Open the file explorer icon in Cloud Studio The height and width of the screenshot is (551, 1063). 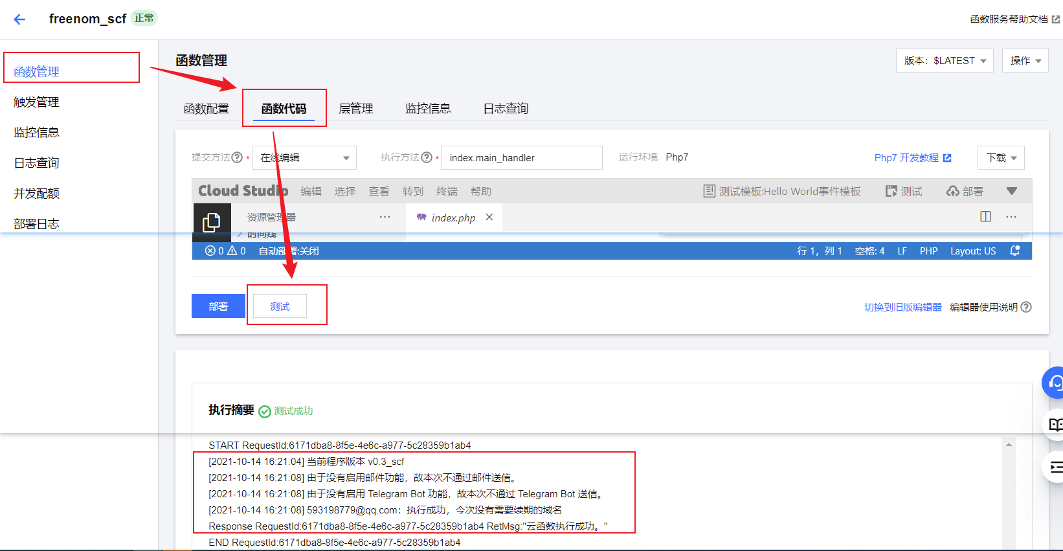click(x=212, y=221)
